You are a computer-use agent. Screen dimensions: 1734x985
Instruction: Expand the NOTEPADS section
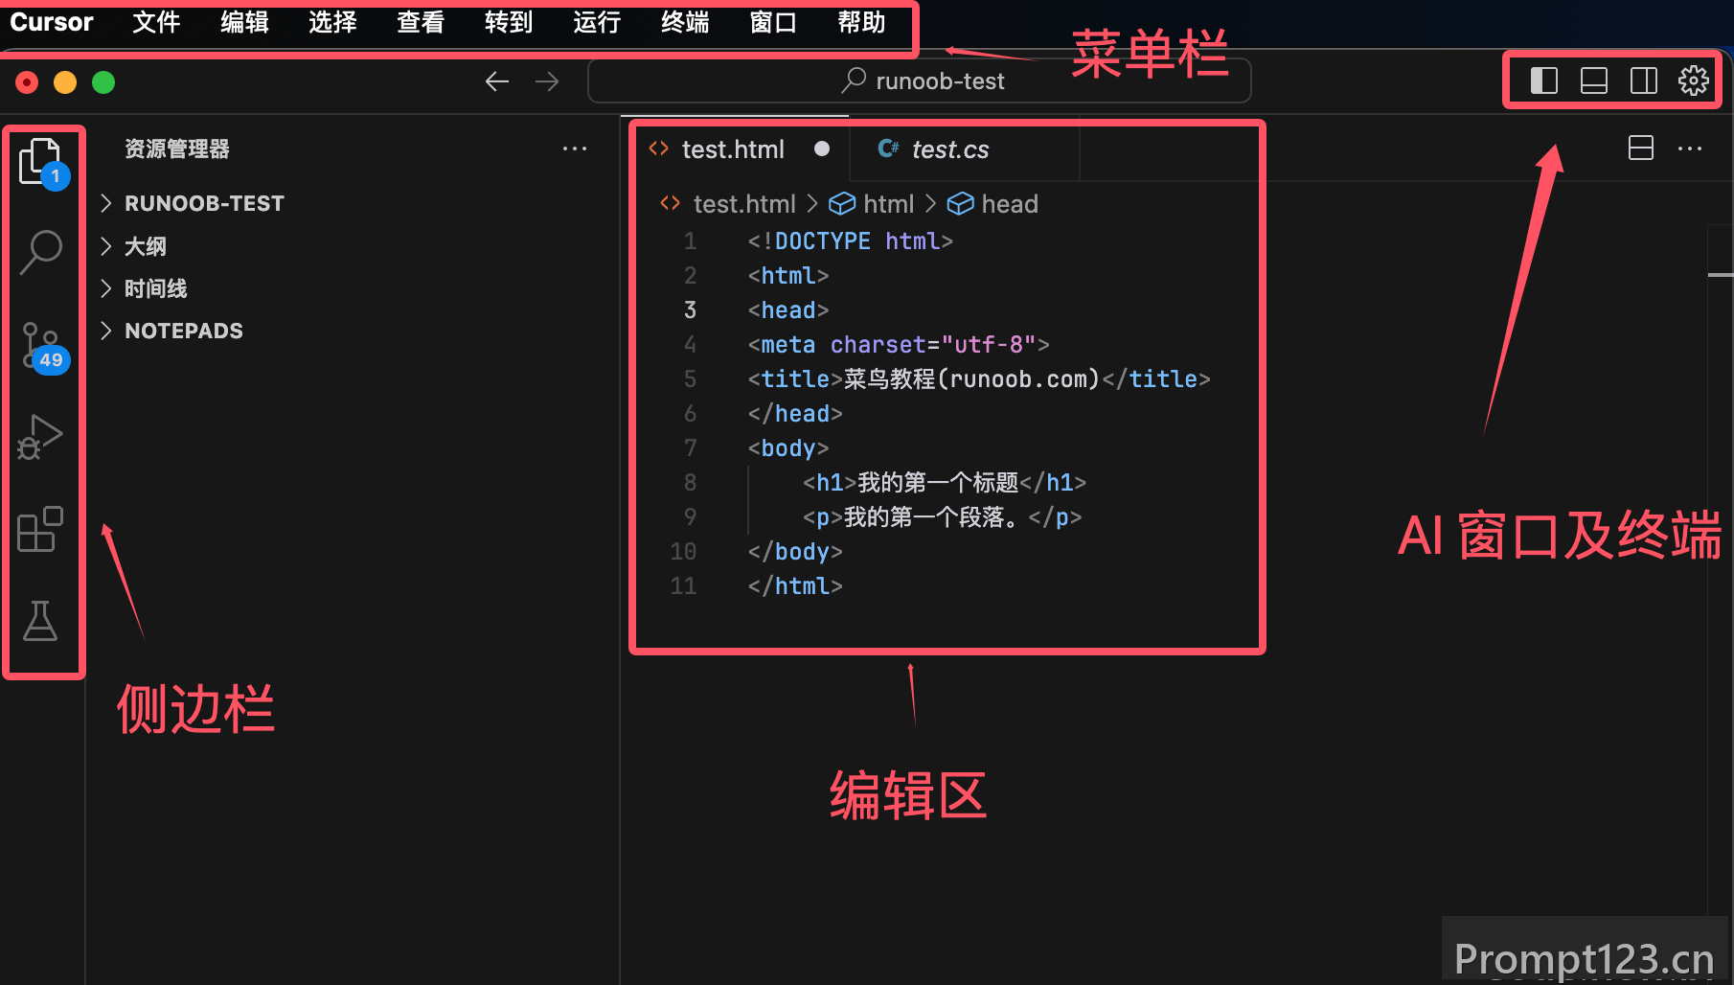(x=354, y=331)
